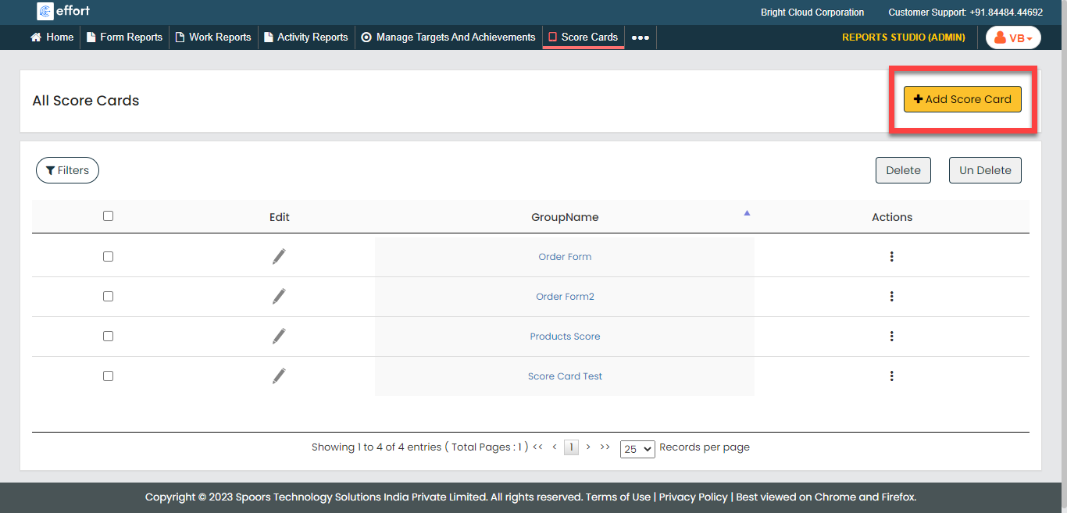Check the box for Order Form row
Screen dimensions: 1067x513
[x=108, y=257]
